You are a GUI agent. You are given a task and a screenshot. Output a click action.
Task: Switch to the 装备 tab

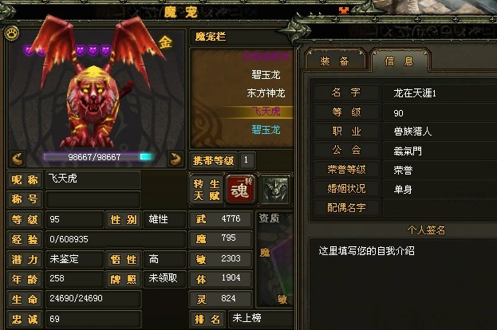335,61
